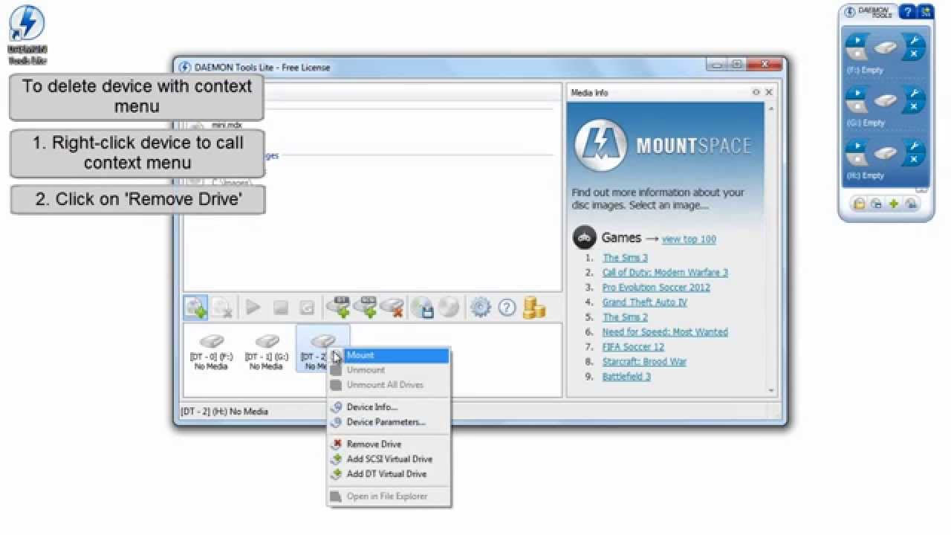Click the pin icon in Media Info header
The image size is (951, 535).
pos(756,92)
